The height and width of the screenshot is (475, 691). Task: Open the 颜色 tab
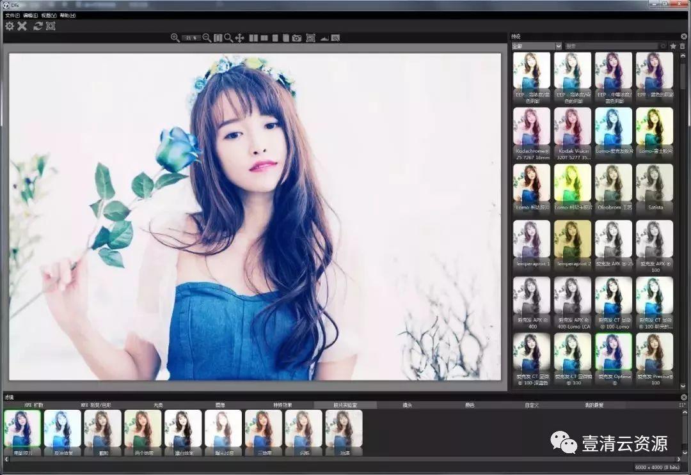coord(470,405)
